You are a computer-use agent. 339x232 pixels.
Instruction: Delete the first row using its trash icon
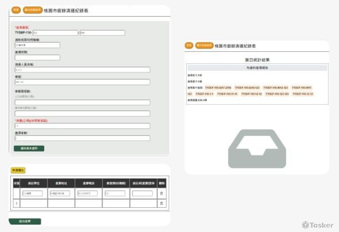coord(161,193)
